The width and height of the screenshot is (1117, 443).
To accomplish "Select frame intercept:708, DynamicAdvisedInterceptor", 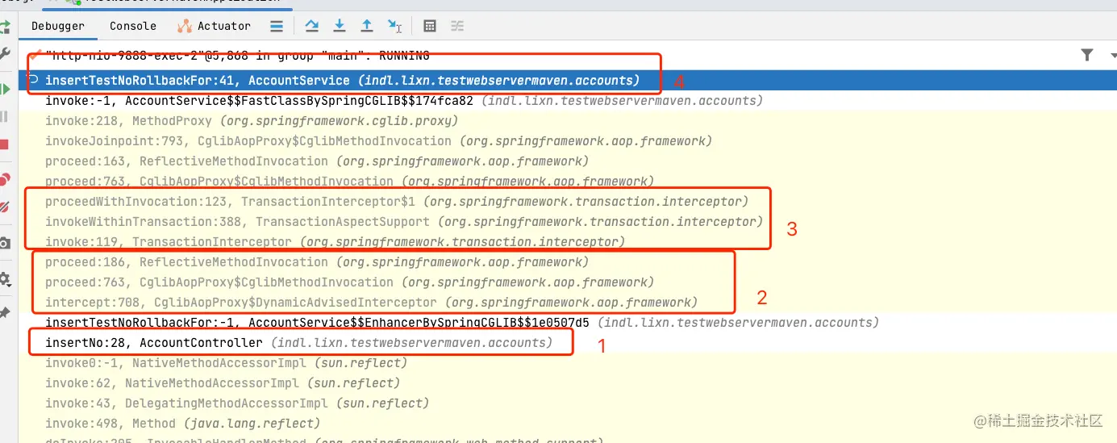I will point(568,303).
